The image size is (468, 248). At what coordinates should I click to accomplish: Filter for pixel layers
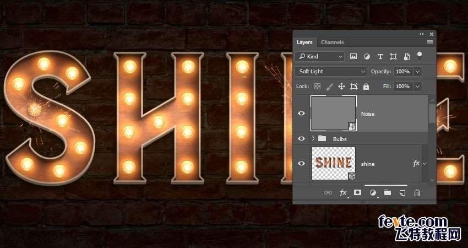[353, 56]
